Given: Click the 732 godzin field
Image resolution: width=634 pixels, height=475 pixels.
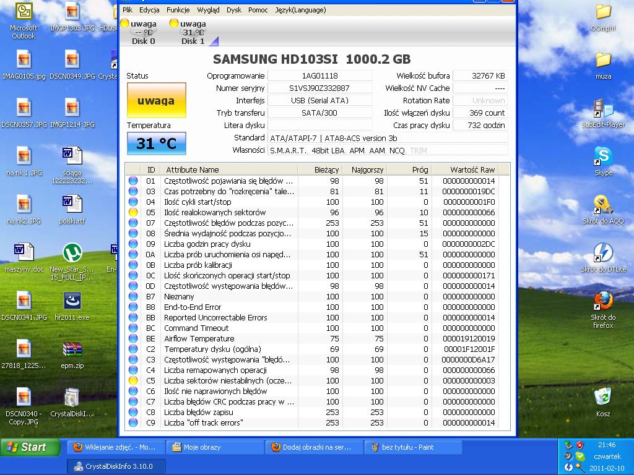Looking at the screenshot, I should 480,125.
